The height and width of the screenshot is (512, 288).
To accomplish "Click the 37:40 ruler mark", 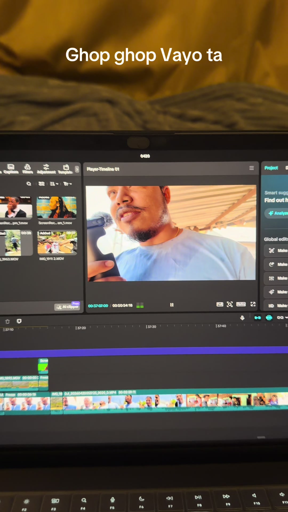I will click(x=221, y=326).
